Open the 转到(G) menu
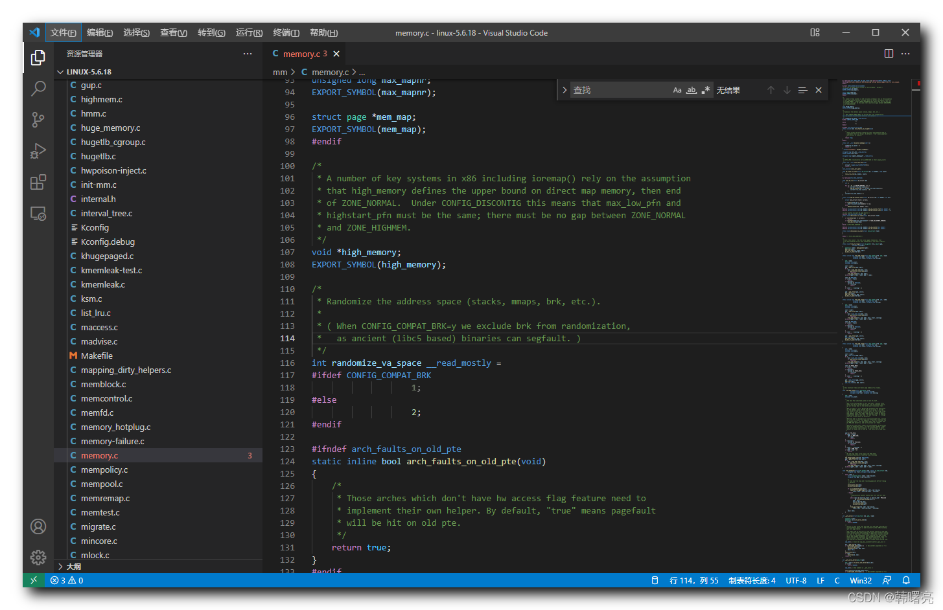943x610 pixels. click(x=211, y=32)
